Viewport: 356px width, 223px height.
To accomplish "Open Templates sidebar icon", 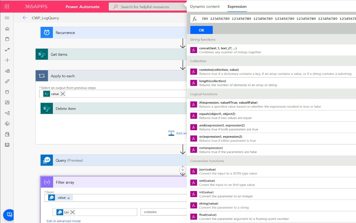I will [7, 71].
